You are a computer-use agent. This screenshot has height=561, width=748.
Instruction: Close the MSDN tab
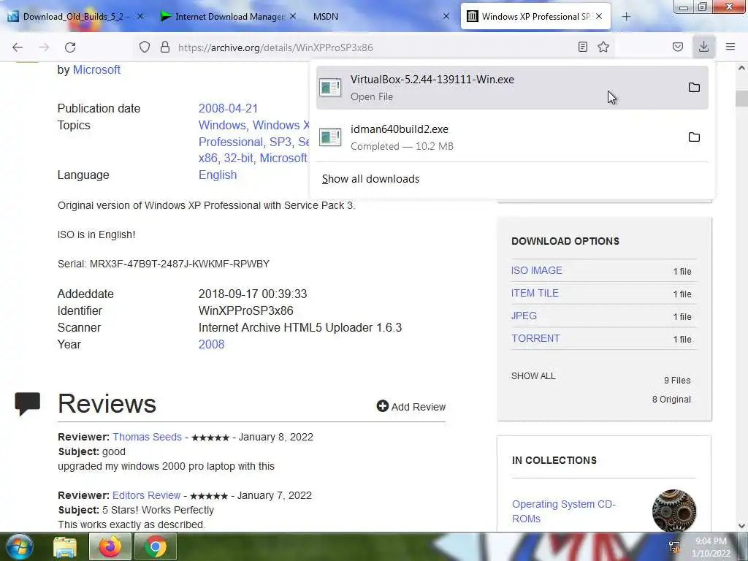[446, 16]
